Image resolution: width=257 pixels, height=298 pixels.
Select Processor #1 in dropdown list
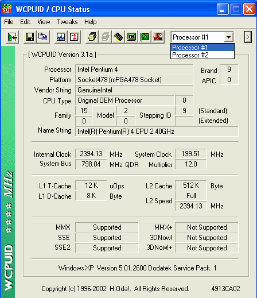click(203, 48)
